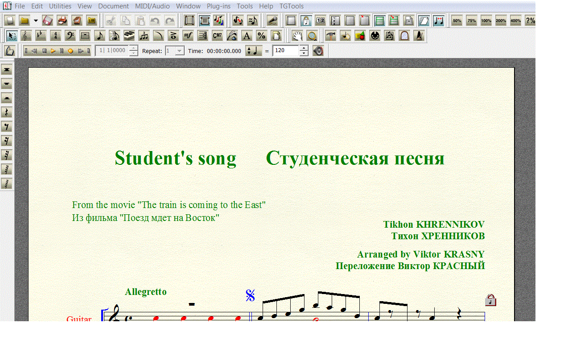Switch to Scroll View icon

click(x=189, y=20)
